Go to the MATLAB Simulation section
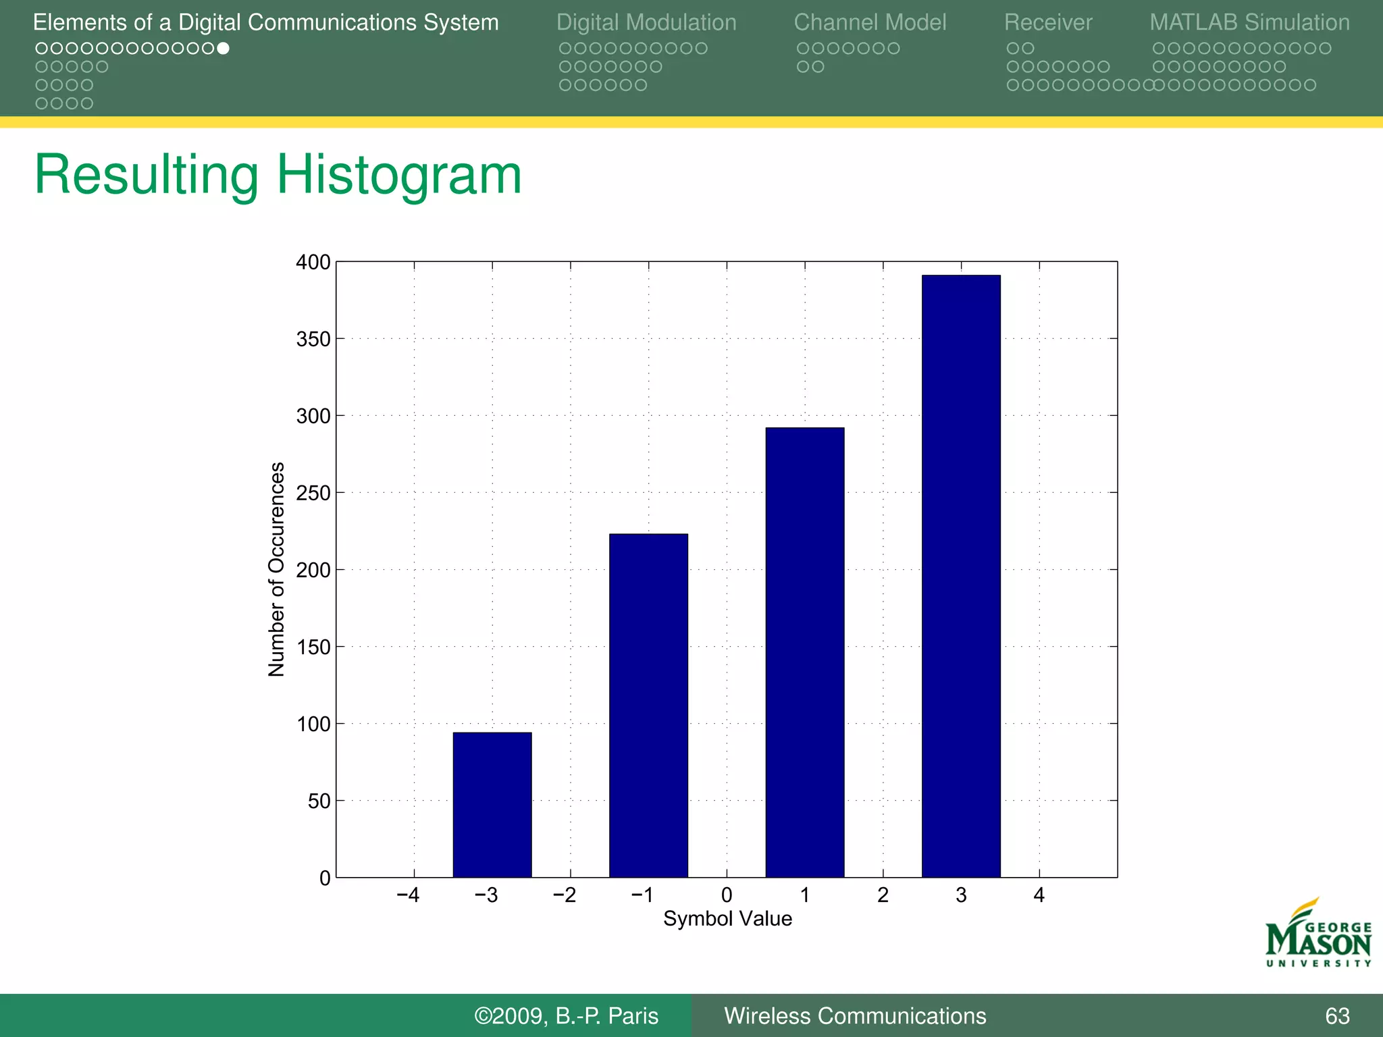 coord(1249,22)
